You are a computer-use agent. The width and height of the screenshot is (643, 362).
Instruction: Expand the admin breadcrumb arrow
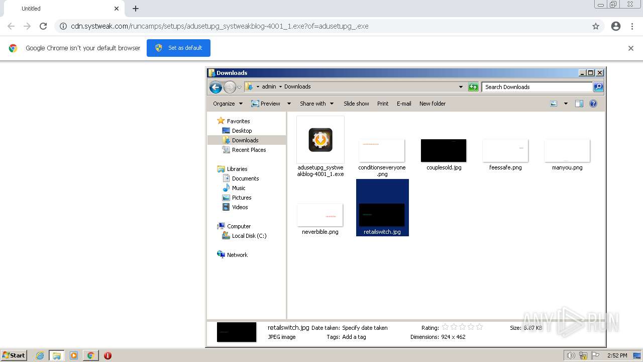click(280, 86)
